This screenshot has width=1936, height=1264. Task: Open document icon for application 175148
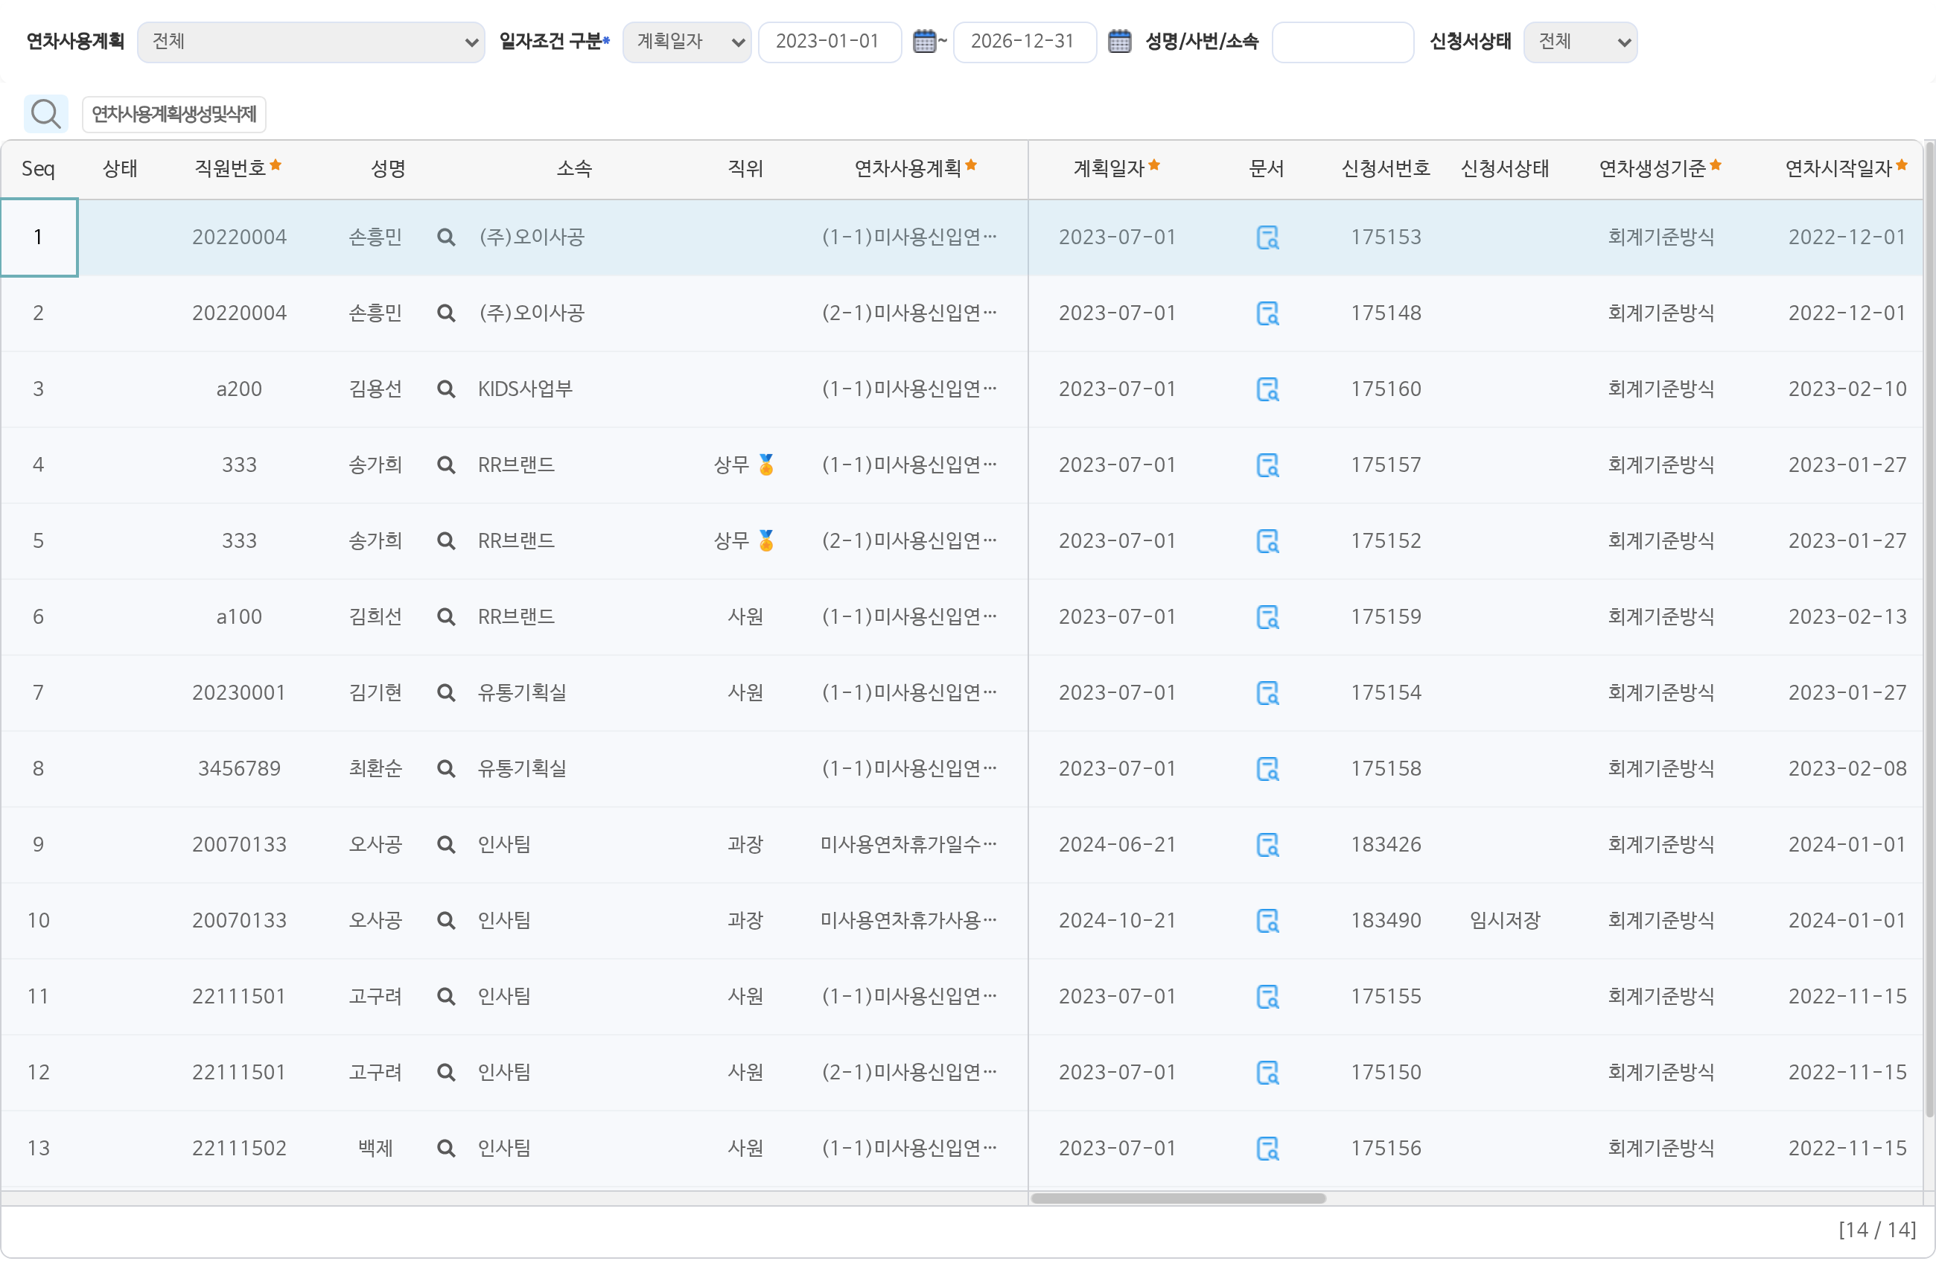tap(1267, 313)
